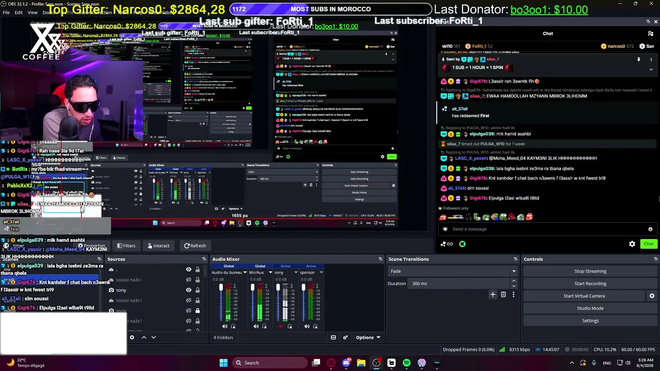Open advanced audio properties gears icon
The width and height of the screenshot is (660, 371).
(x=345, y=338)
